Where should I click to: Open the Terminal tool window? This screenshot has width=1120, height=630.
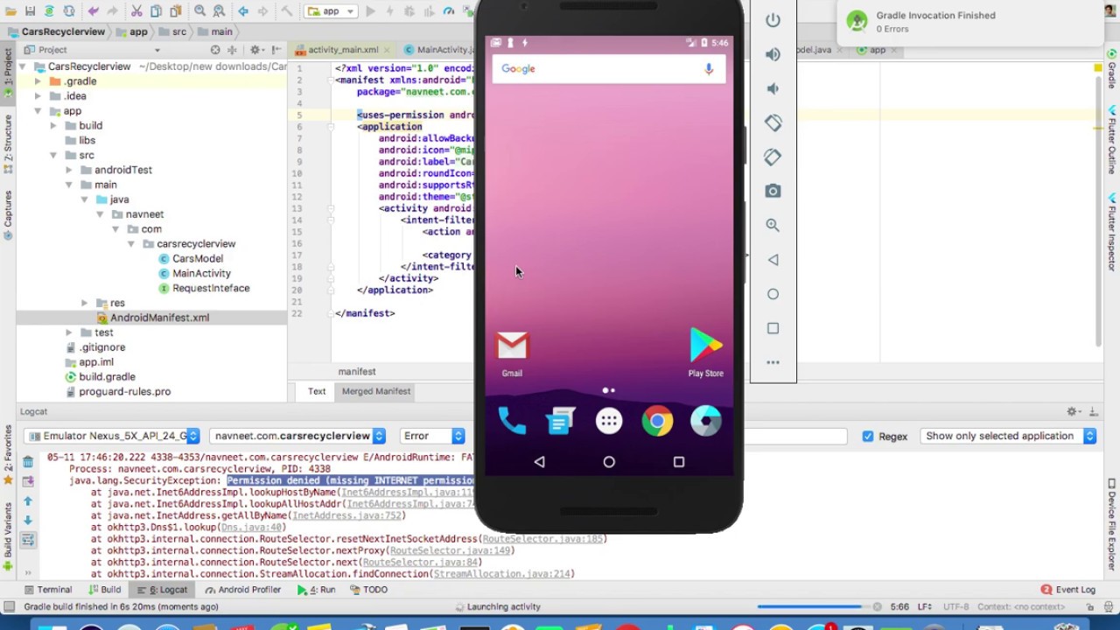tap(47, 590)
